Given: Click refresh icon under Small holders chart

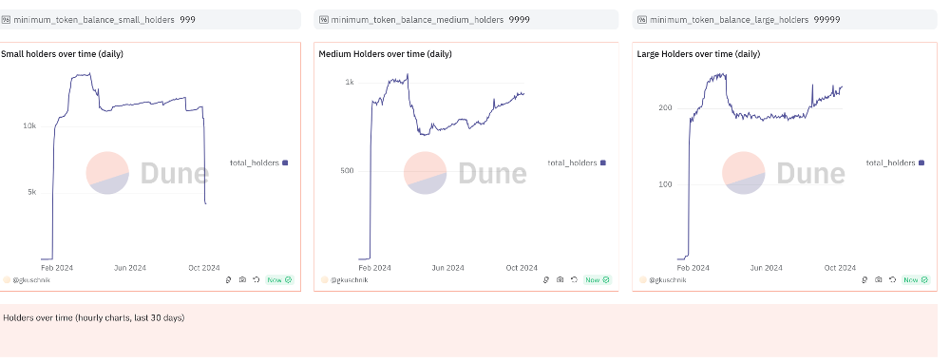Looking at the screenshot, I should pyautogui.click(x=256, y=280).
